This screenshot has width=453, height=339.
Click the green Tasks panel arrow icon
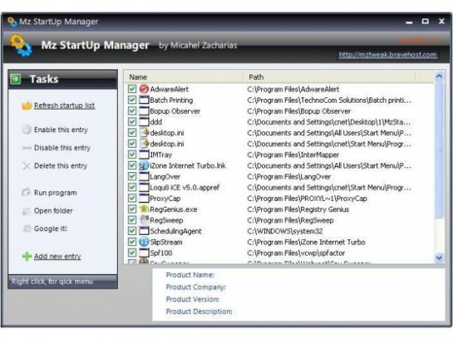(16, 79)
